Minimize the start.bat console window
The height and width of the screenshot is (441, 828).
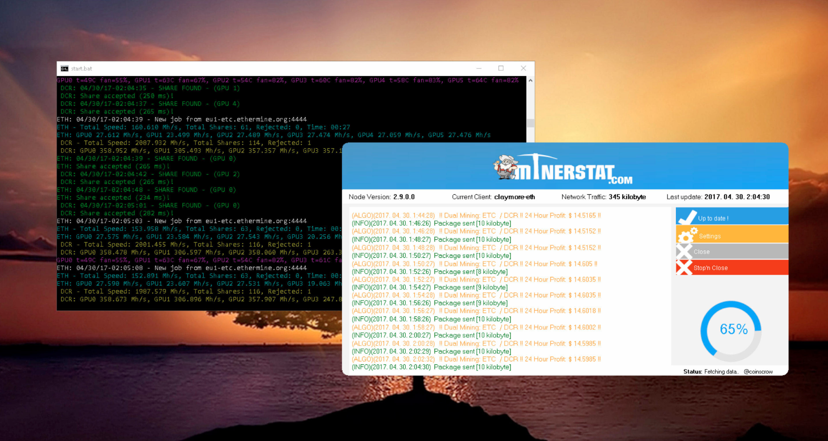[x=479, y=68]
